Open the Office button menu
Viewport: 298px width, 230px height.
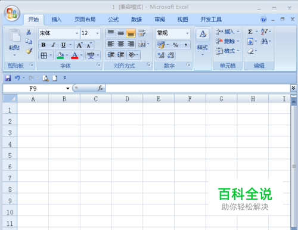coord(12,13)
